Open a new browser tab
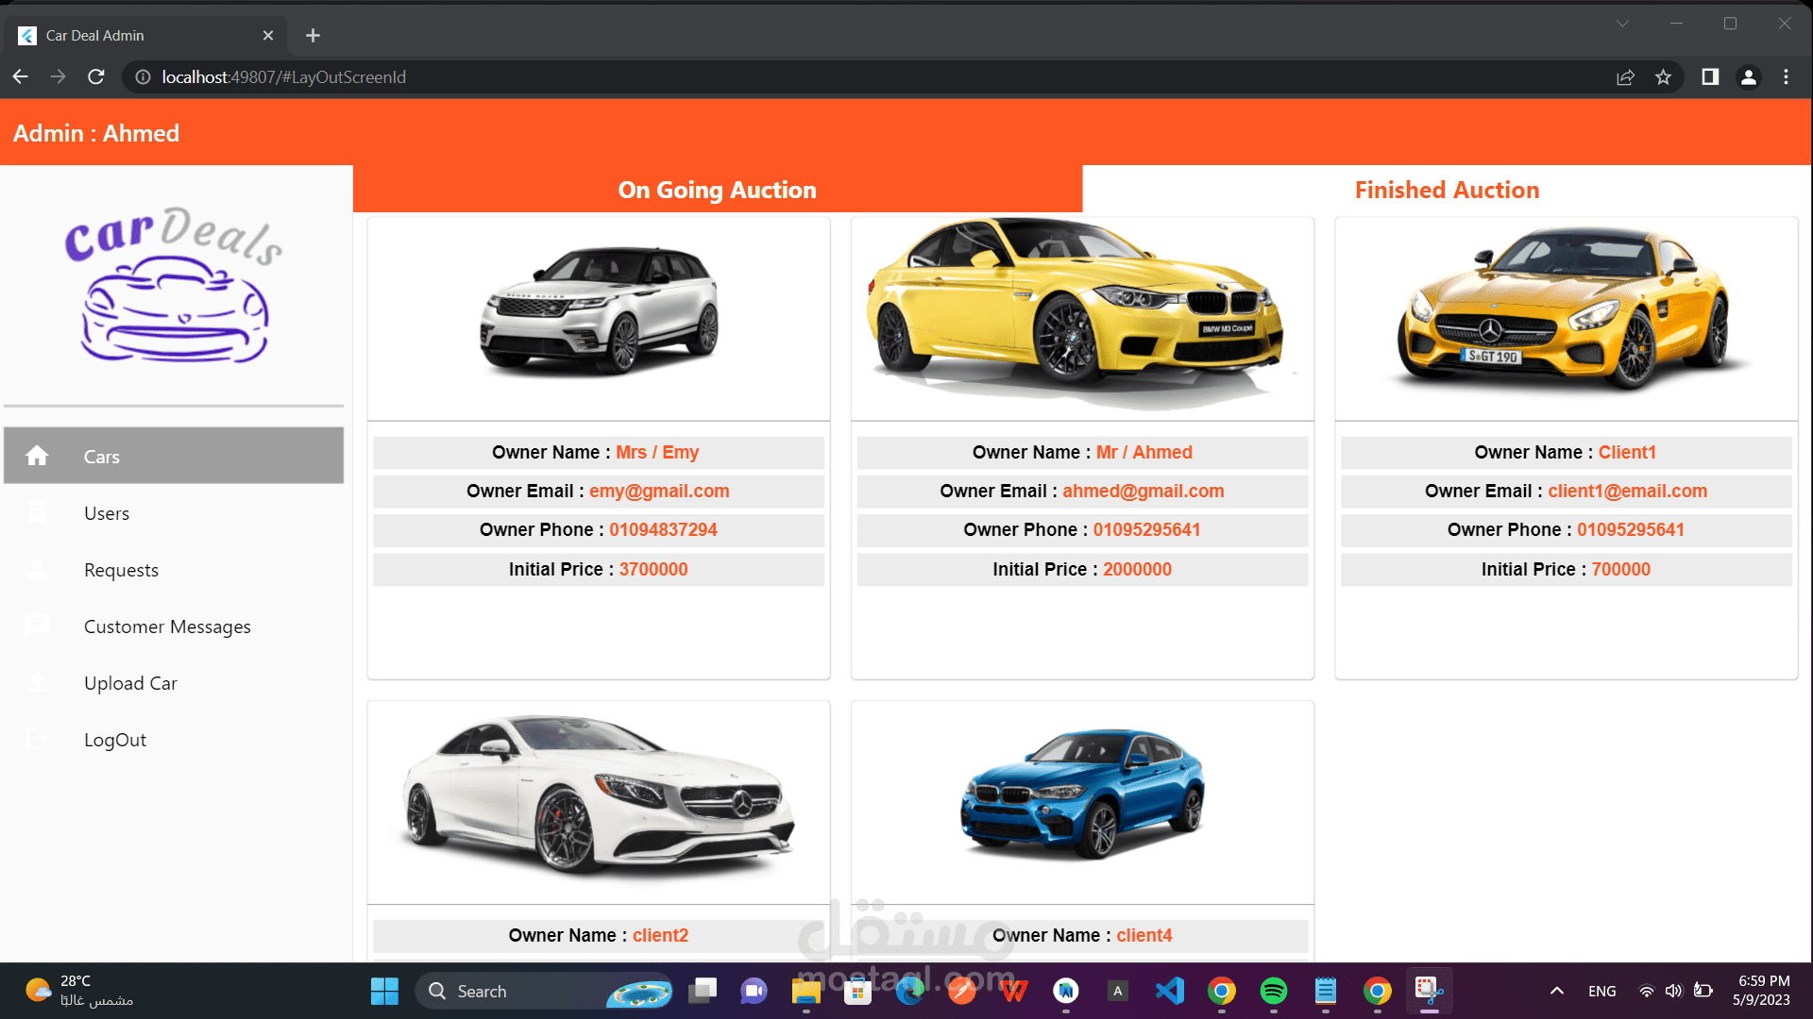 tap(313, 35)
